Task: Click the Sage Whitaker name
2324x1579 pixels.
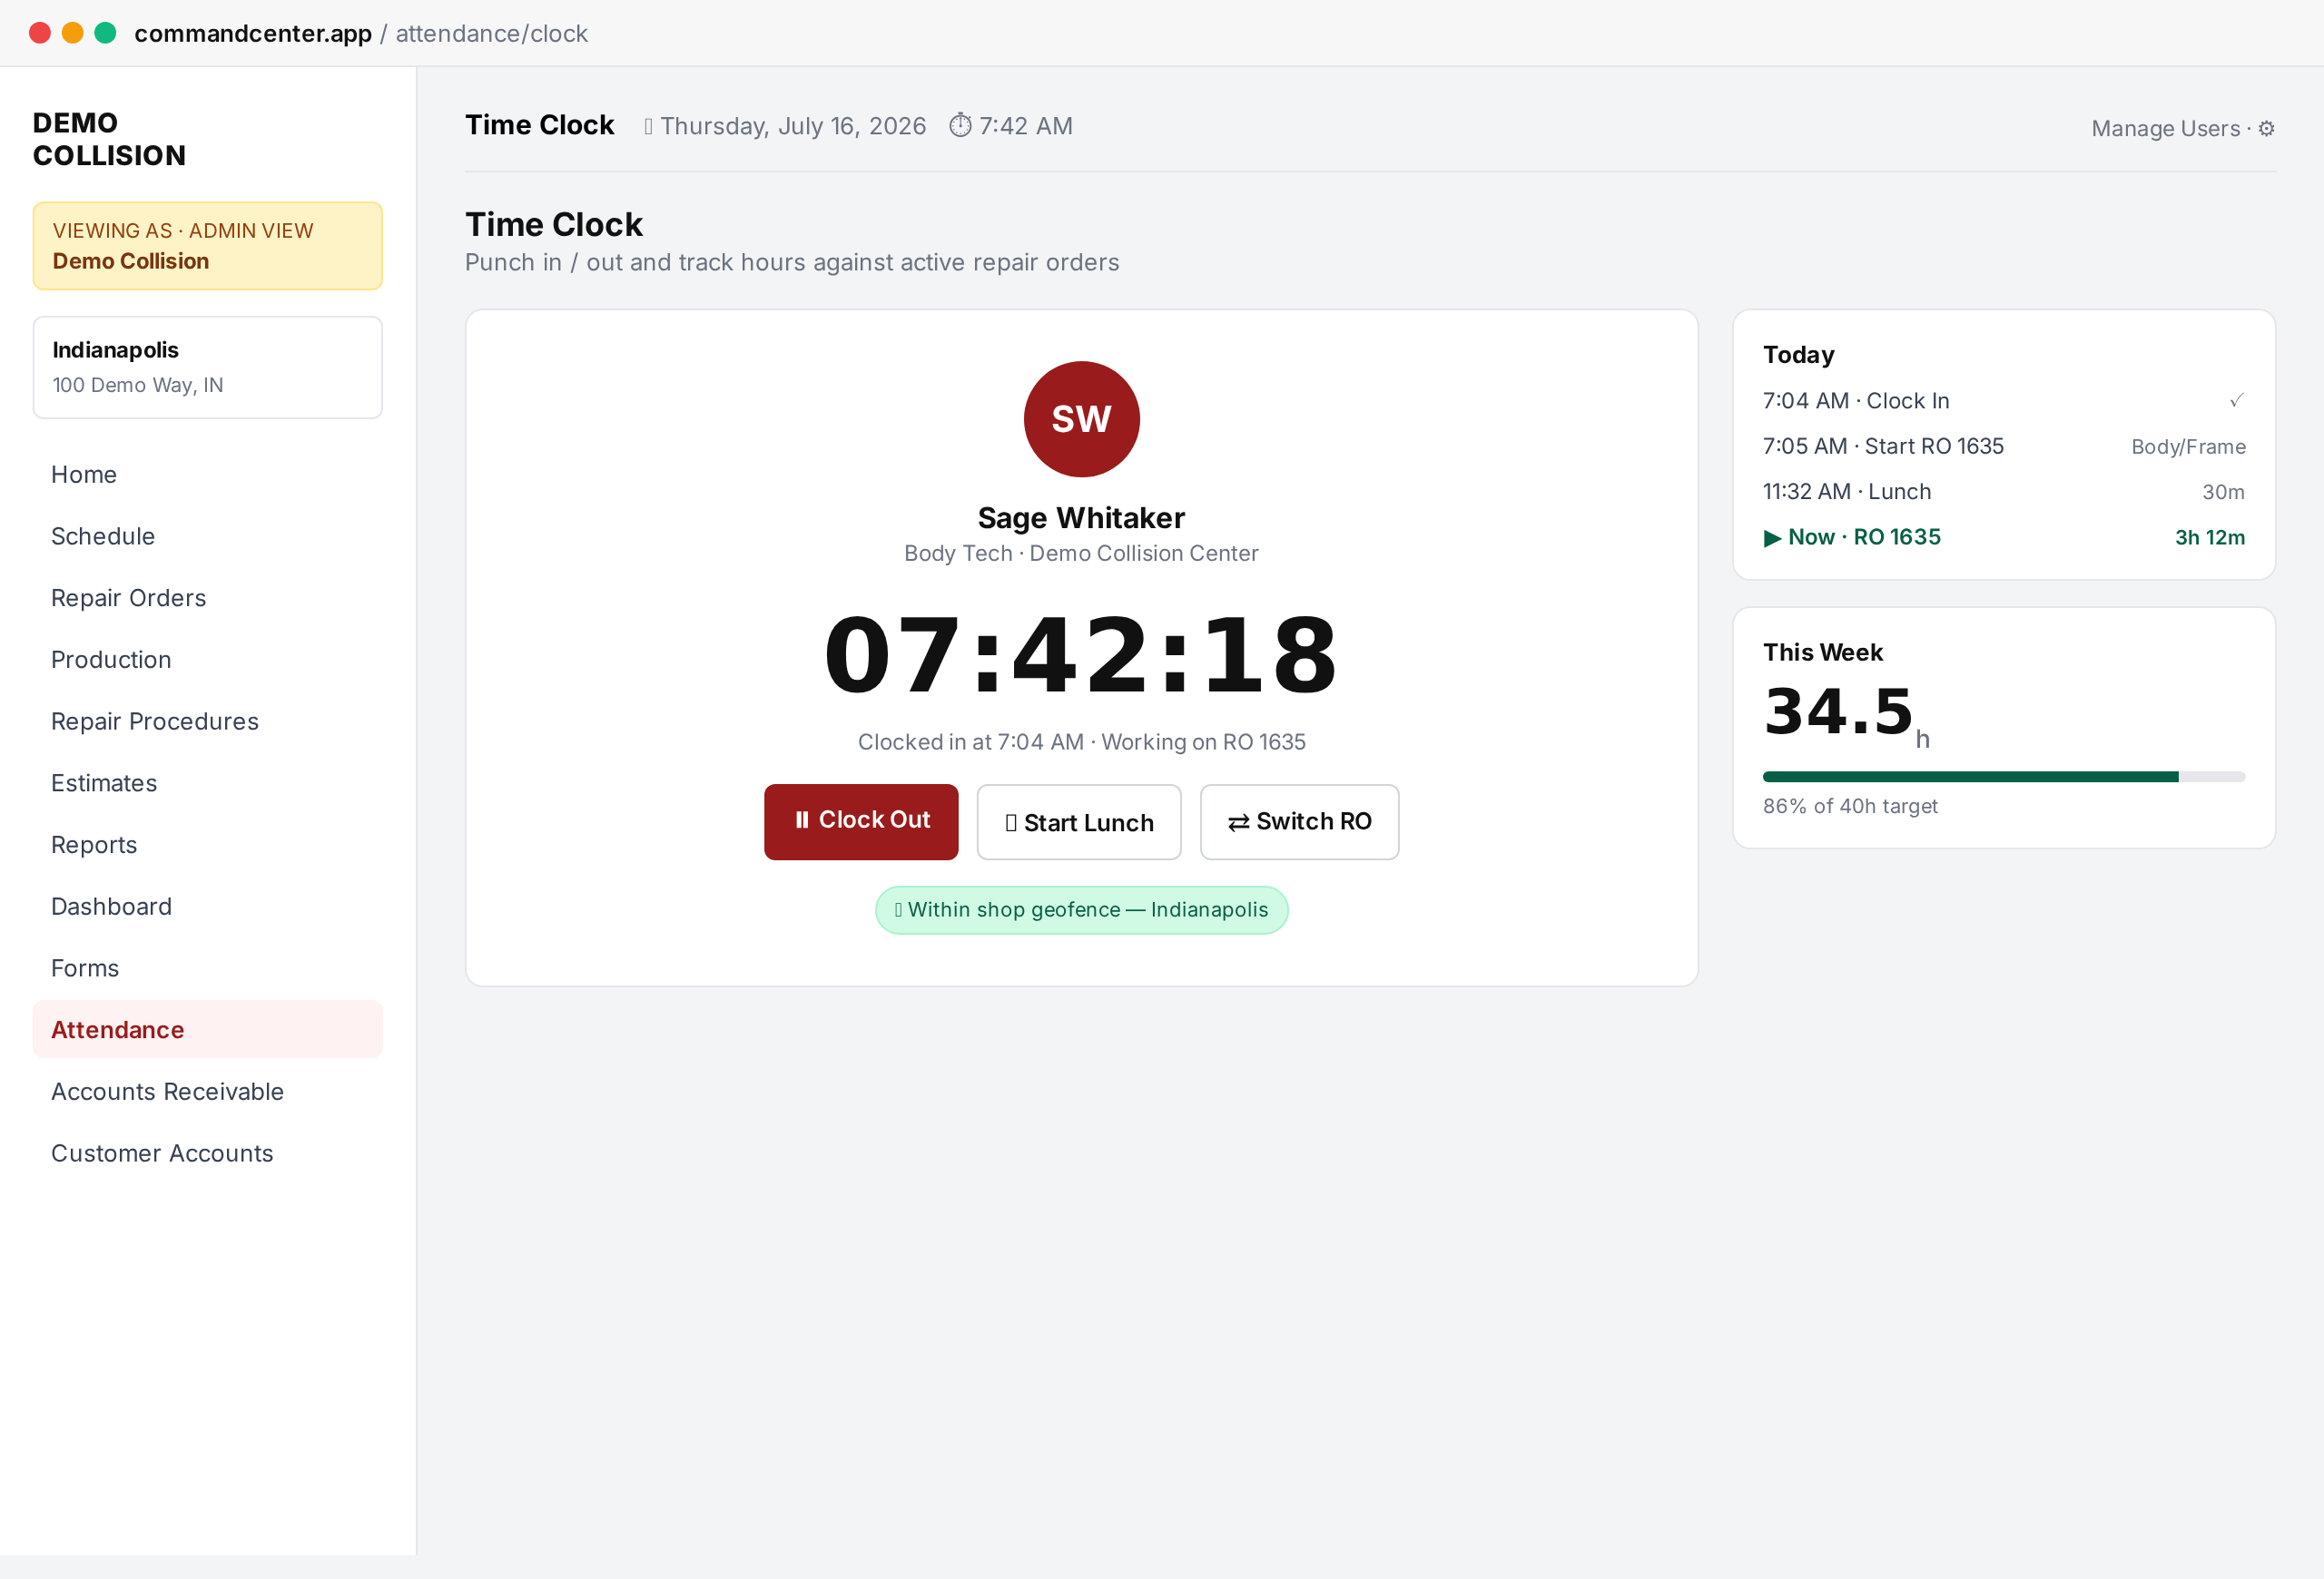Action: 1081,517
